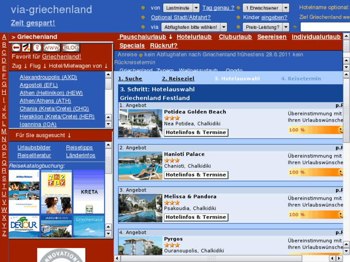Select Argostoli (EFL) airport

(39, 85)
